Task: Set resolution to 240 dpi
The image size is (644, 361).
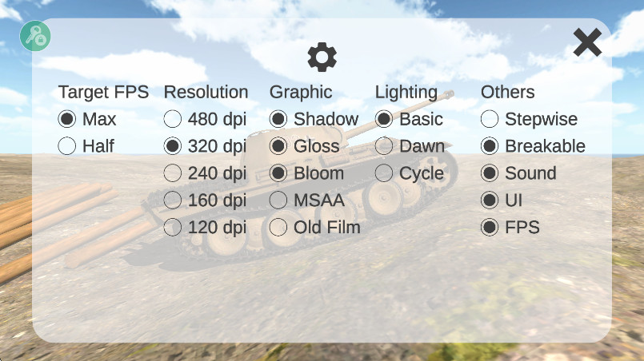Action: (173, 173)
